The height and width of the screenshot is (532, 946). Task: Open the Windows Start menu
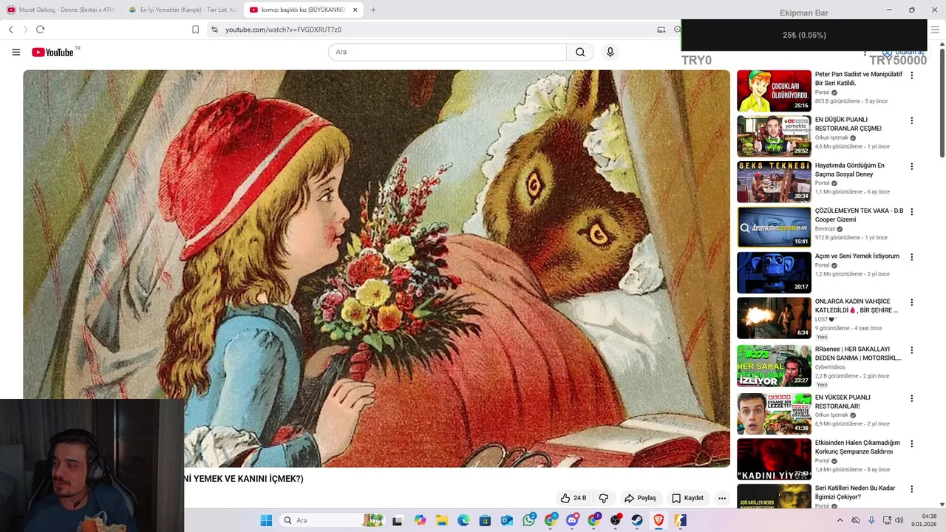click(266, 520)
